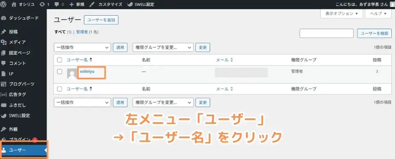Open 投稿 in the sidebar menu
395x159 pixels.
point(13,32)
